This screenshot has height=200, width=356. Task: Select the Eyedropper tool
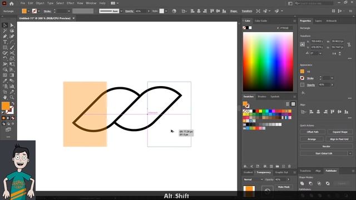pyautogui.click(x=5, y=81)
